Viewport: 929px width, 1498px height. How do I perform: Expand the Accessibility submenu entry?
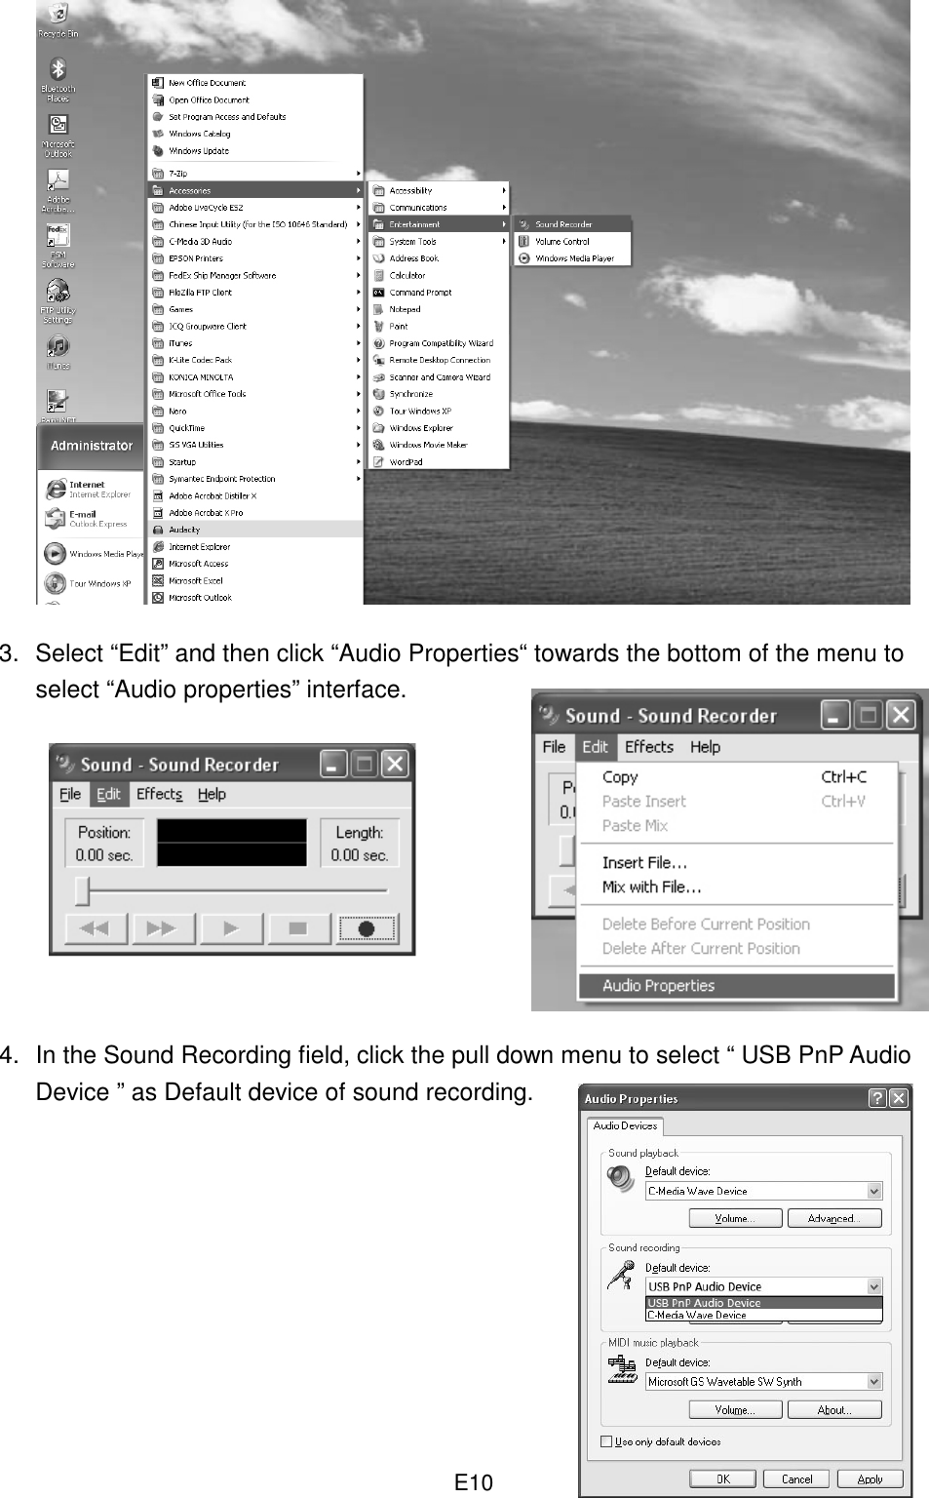[440, 190]
